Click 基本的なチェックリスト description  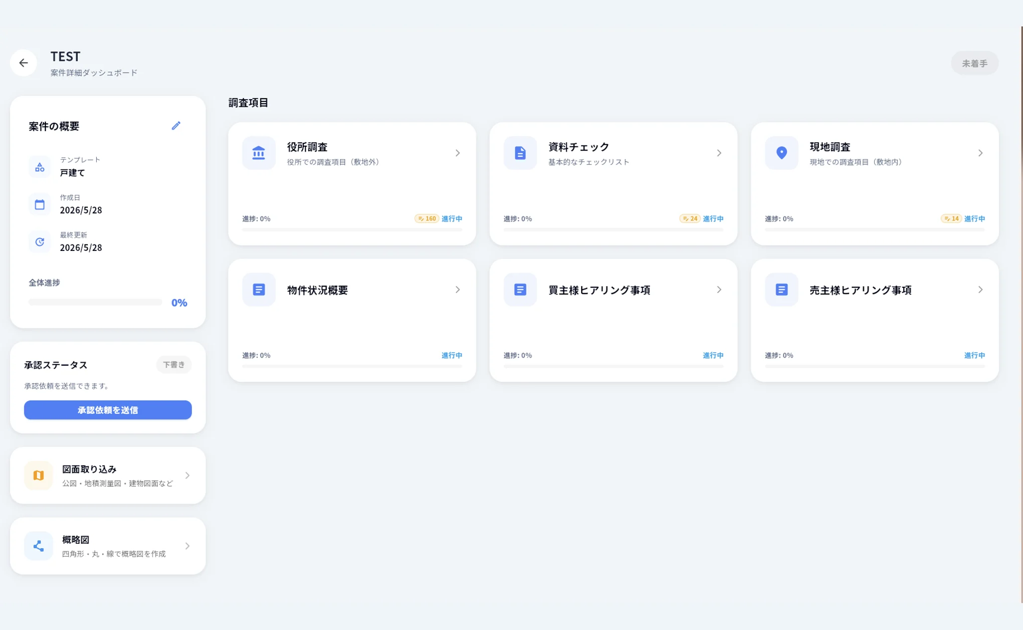(x=589, y=162)
